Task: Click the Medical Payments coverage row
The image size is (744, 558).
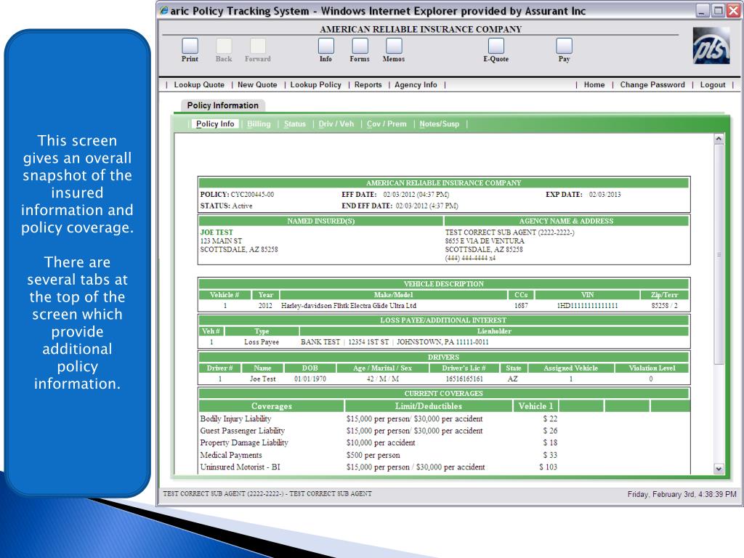Action: click(x=444, y=455)
